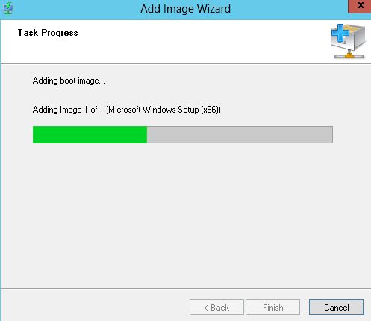Close the Add Image Wizard window

tap(360, 6)
